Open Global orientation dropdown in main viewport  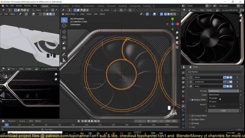(x=106, y=10)
